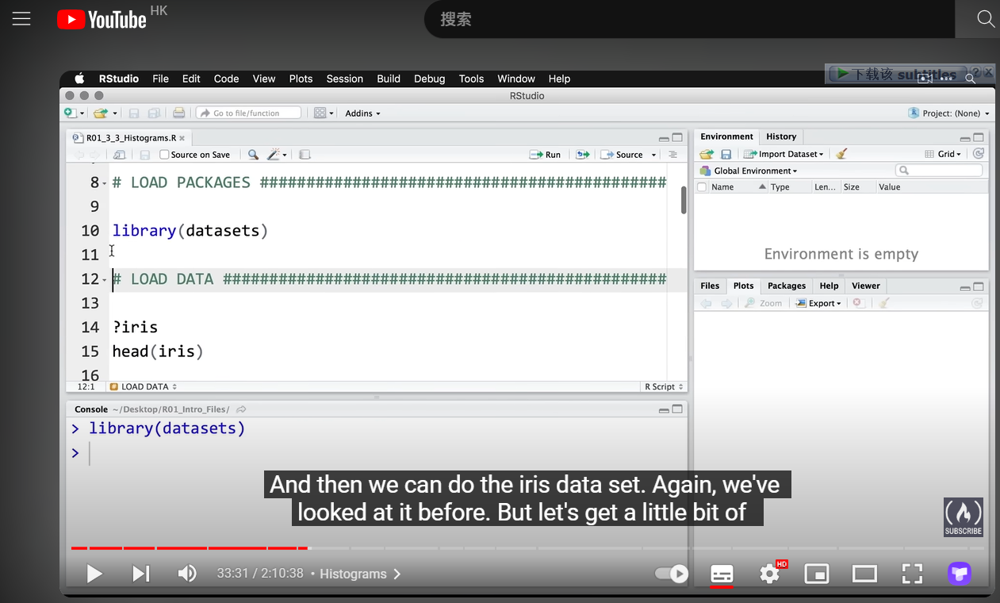Switch to theater mode

[x=864, y=574]
